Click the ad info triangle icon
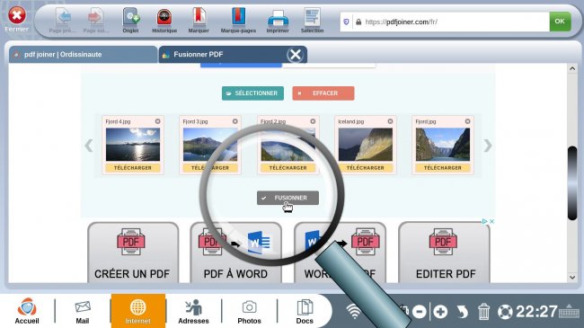Viewport: 584px width, 328px height. (x=484, y=221)
